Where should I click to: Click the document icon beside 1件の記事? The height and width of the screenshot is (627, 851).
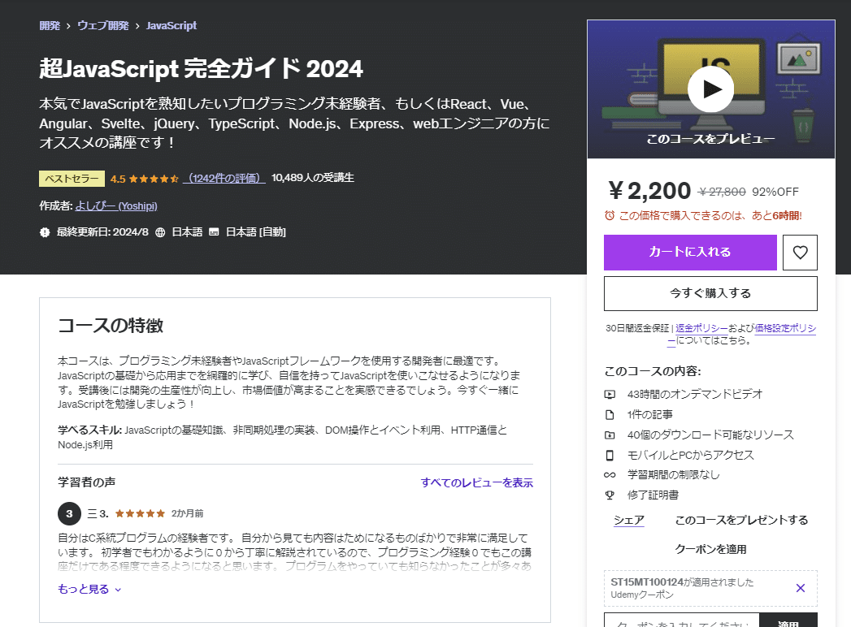(x=610, y=415)
